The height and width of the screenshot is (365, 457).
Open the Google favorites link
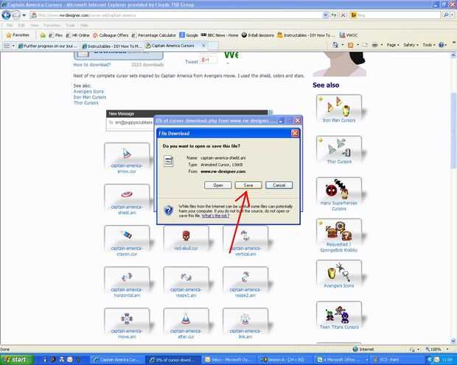[189, 35]
